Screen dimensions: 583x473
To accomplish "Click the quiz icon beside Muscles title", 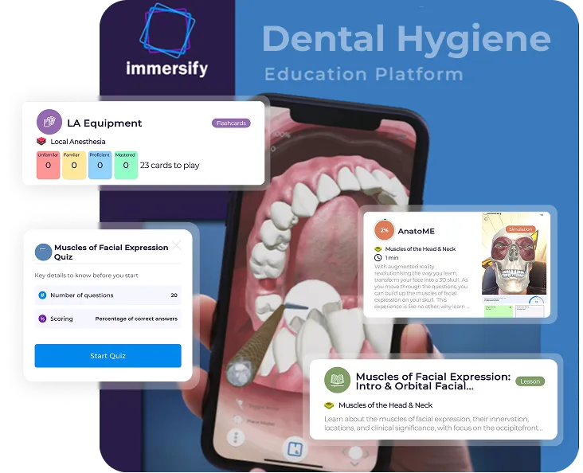I will 44,252.
